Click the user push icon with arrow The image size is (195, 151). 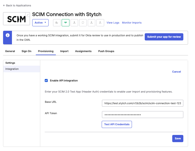[x=92, y=23]
